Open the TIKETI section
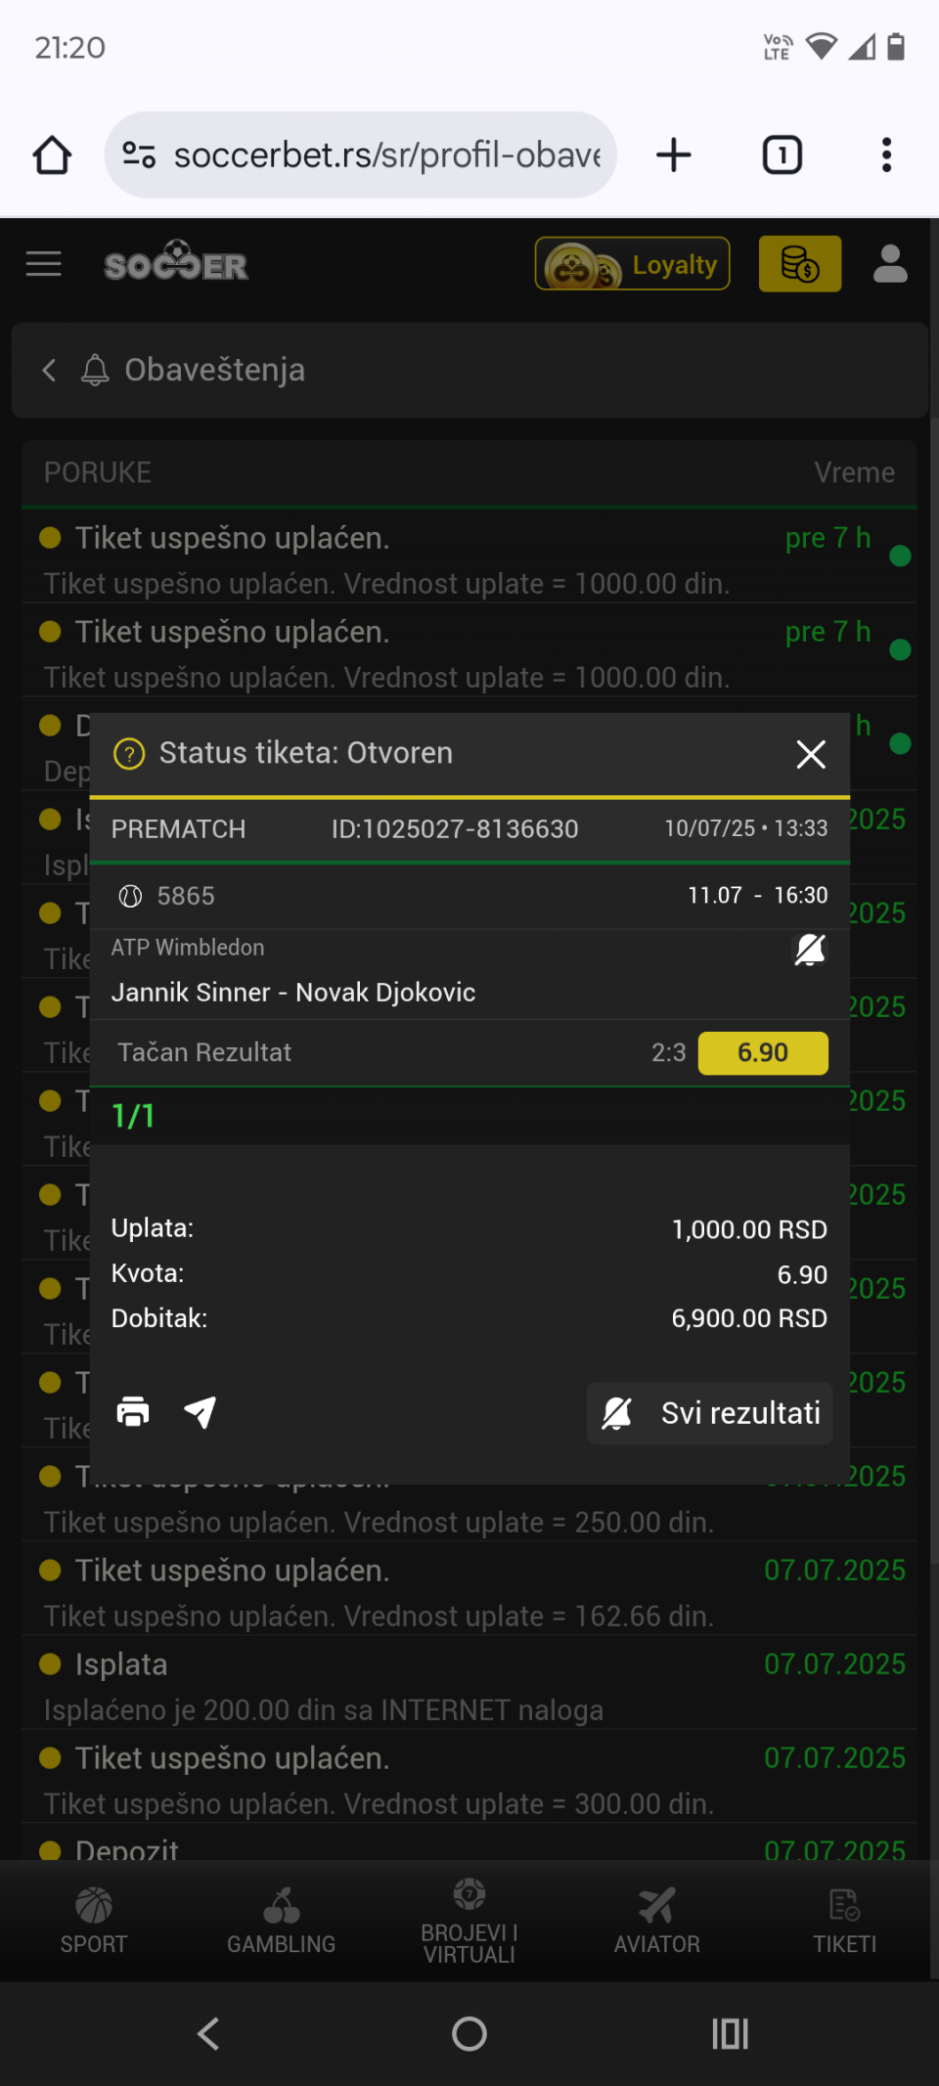Screen dimensions: 939x2086 coord(845,1921)
